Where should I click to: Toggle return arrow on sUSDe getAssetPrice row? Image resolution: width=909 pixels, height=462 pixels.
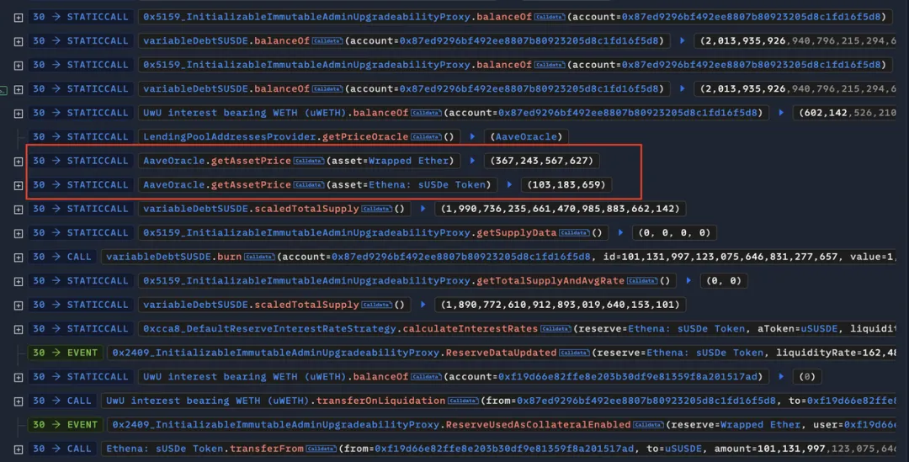click(509, 185)
